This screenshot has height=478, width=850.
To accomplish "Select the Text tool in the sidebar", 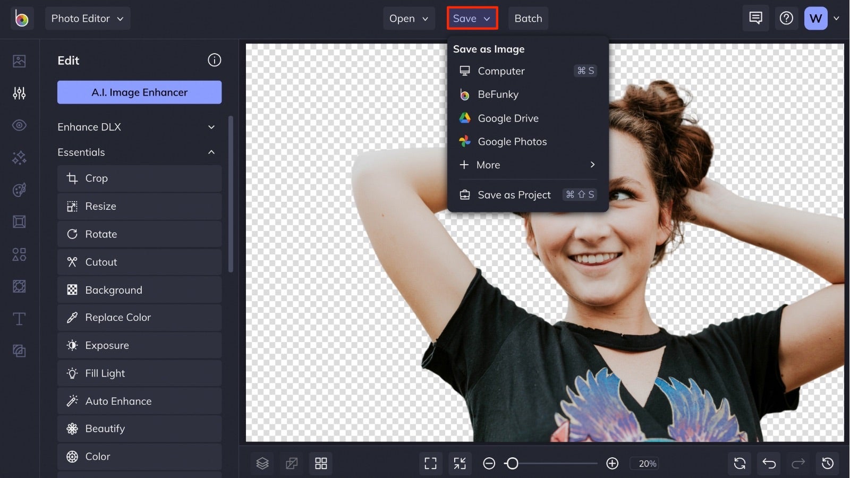I will pyautogui.click(x=19, y=319).
